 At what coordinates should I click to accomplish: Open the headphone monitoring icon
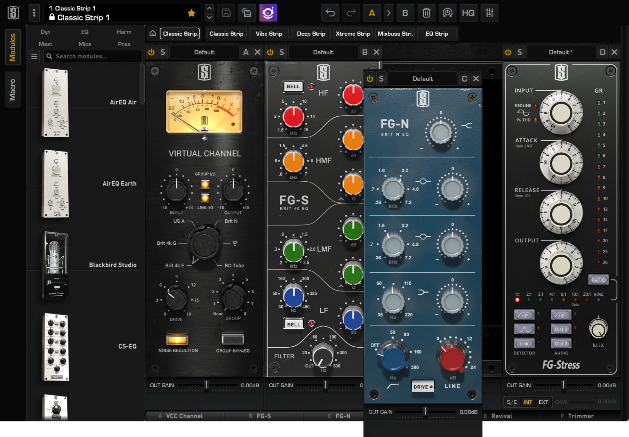coord(447,13)
